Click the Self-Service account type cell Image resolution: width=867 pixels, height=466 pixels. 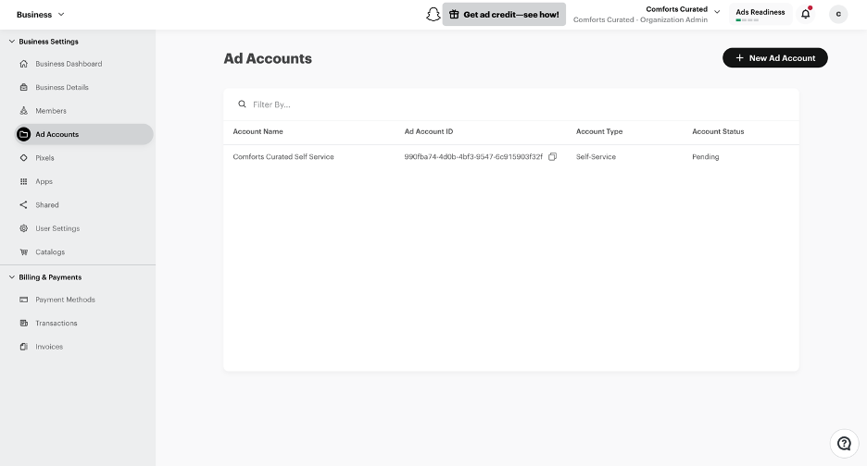click(596, 157)
